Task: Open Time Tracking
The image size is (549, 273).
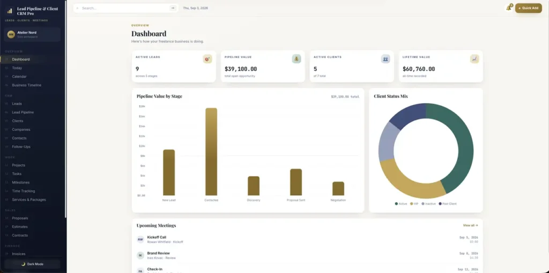Action: point(24,191)
